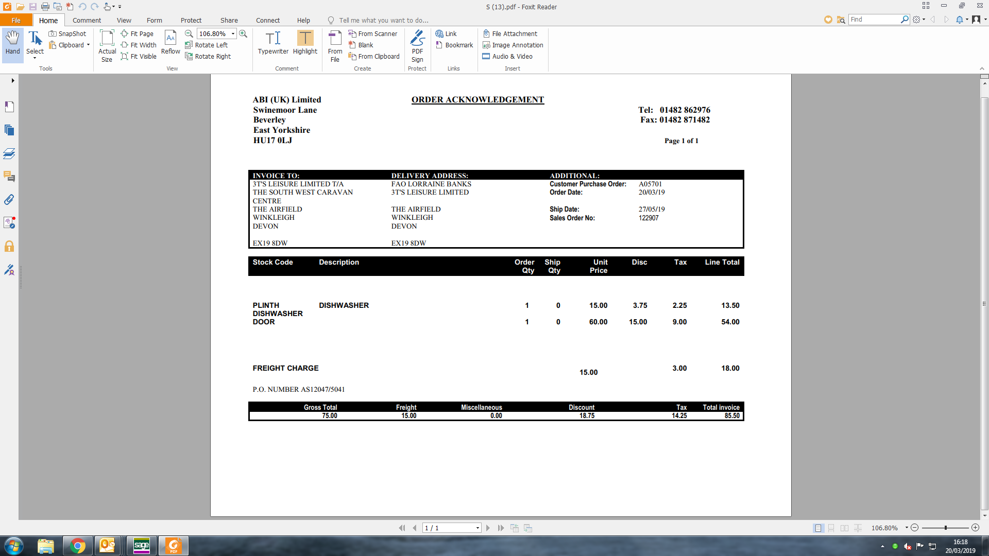Toggle single page view mode in the status bar
Screen dimensions: 989x556
pos(818,528)
